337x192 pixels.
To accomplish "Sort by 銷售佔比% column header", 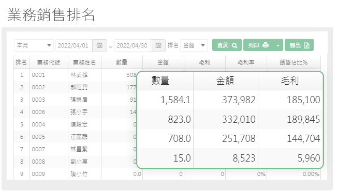I will coord(294,62).
